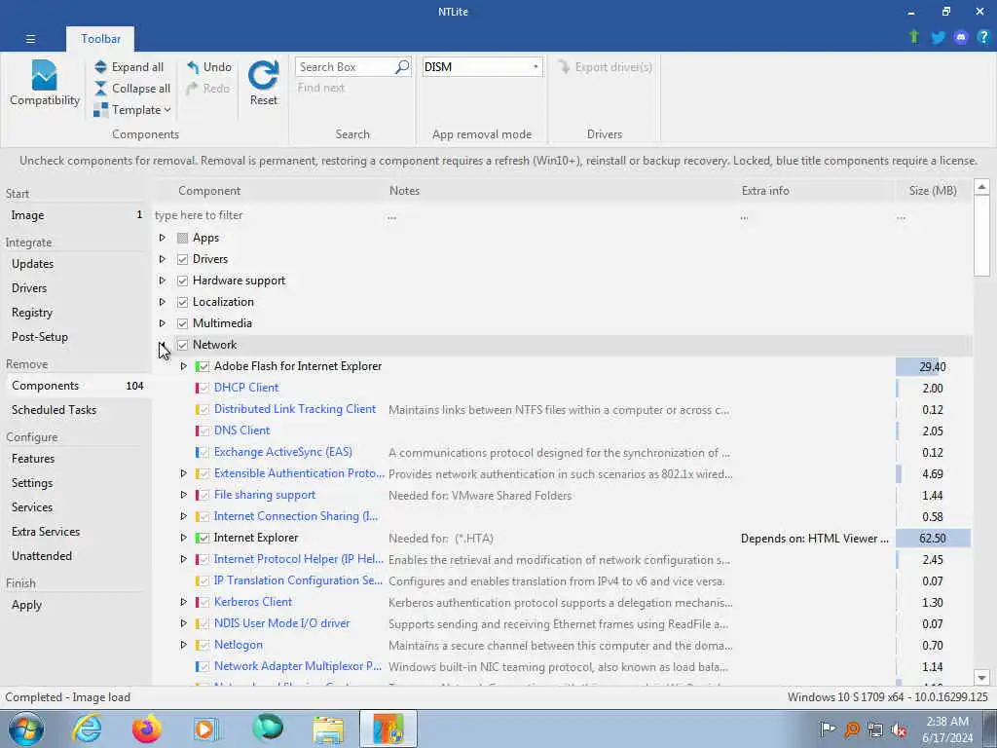Uncheck Adobe Flash for Internet Explorer
Image resolution: width=997 pixels, height=748 pixels.
click(x=203, y=366)
